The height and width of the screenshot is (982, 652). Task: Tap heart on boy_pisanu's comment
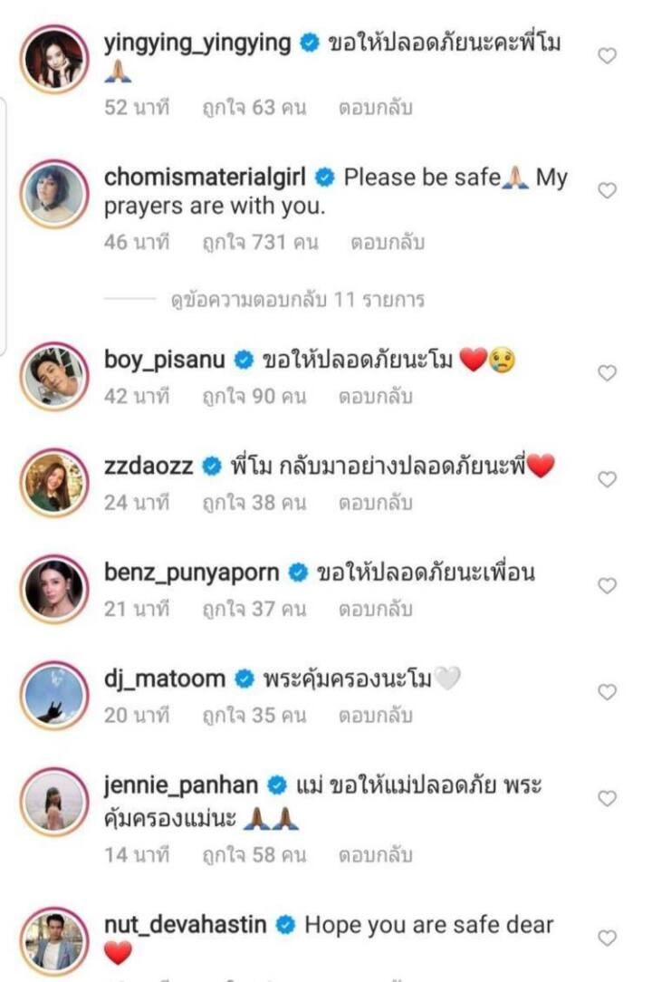[608, 373]
